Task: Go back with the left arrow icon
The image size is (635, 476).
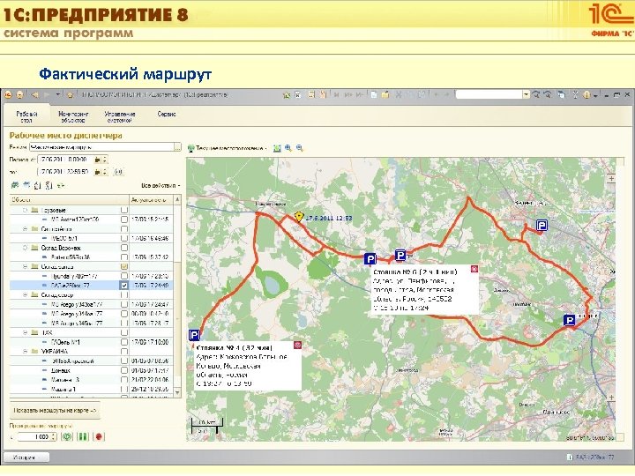Action: click(34, 95)
